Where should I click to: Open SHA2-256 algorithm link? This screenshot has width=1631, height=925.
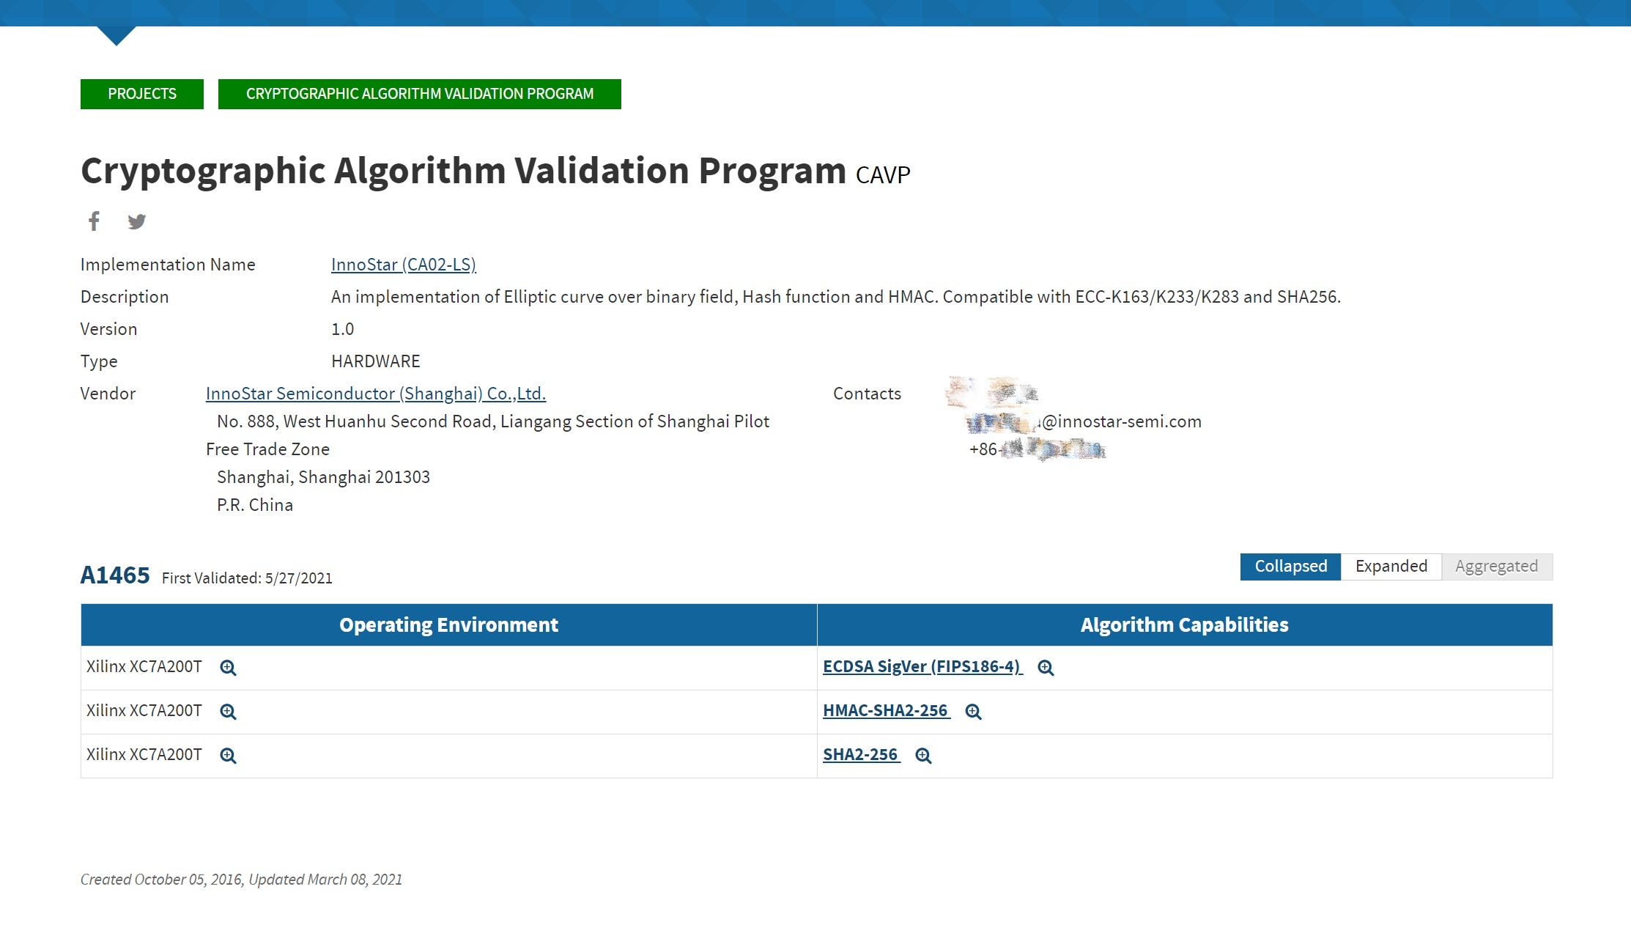pos(860,754)
